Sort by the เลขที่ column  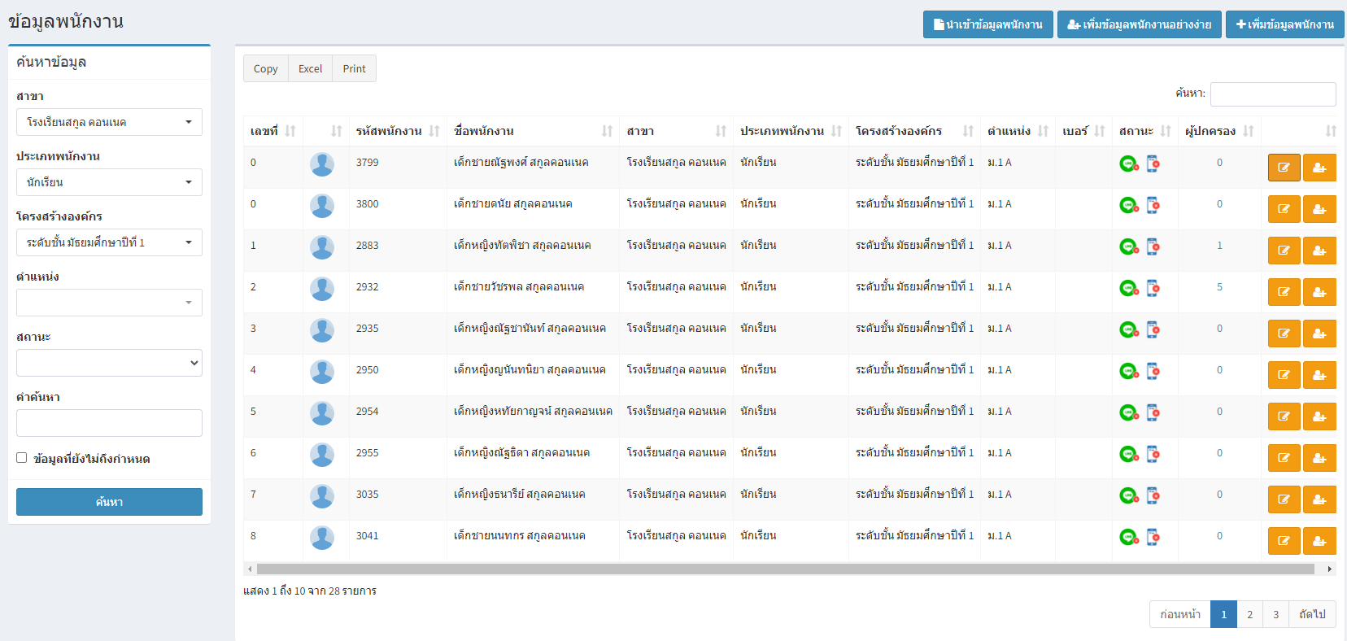click(272, 131)
